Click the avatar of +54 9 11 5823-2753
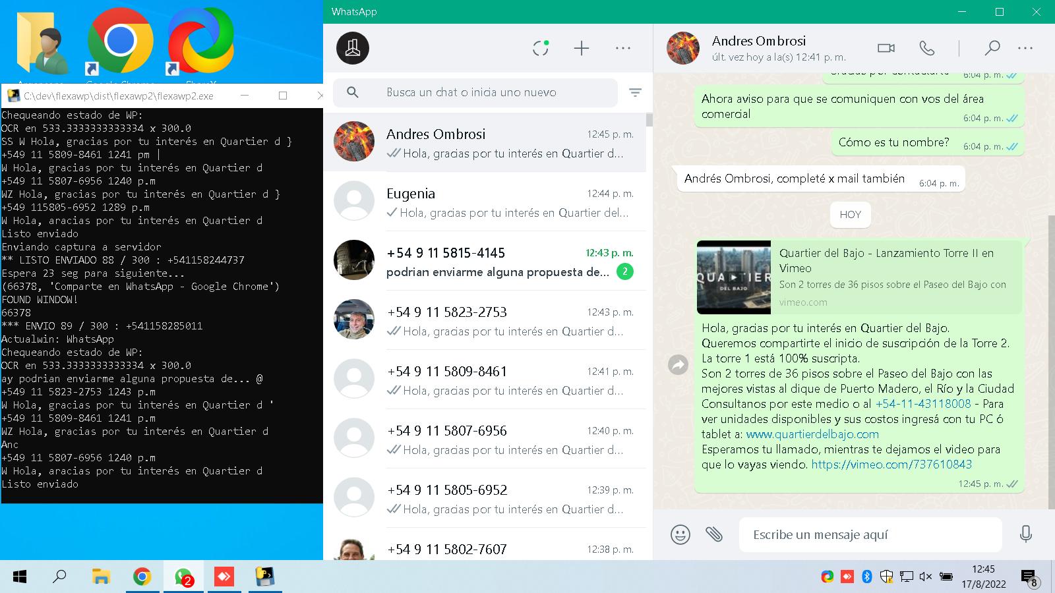This screenshot has height=593, width=1055. click(x=354, y=320)
